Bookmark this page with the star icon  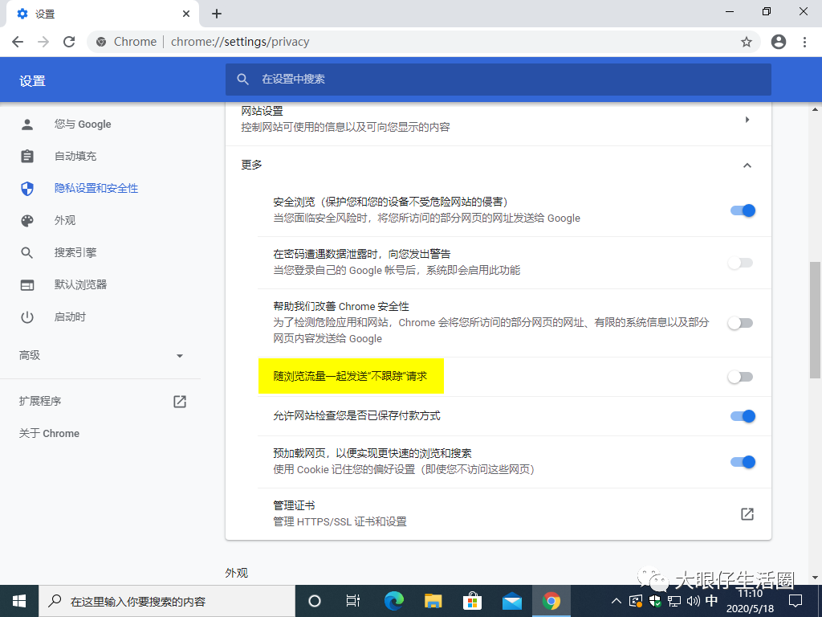pos(747,42)
